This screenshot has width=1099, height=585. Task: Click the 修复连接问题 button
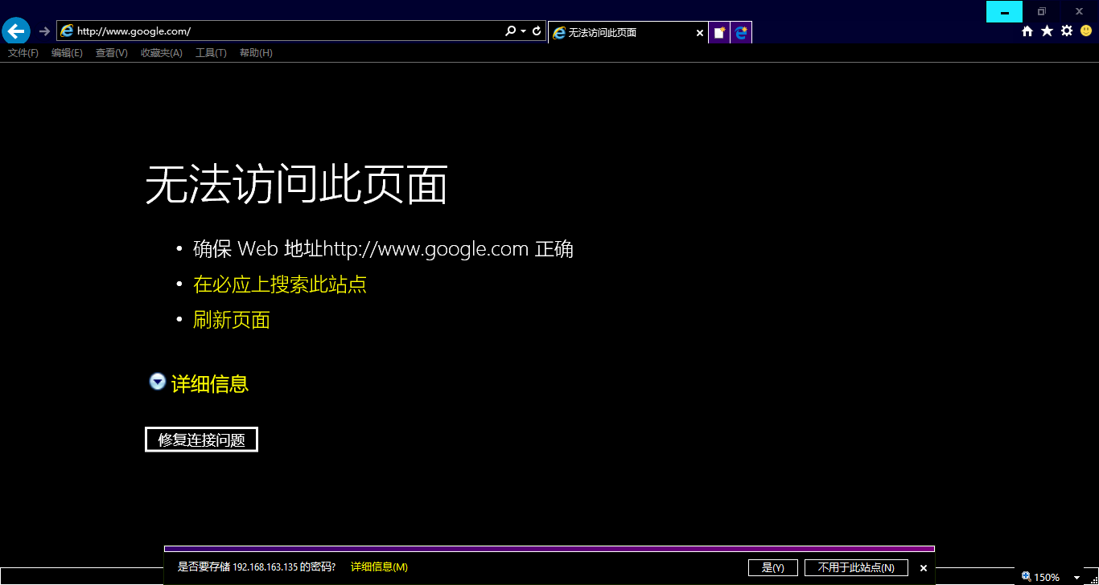pyautogui.click(x=201, y=440)
